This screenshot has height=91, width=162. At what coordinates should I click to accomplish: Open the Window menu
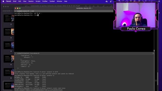click(59, 1)
